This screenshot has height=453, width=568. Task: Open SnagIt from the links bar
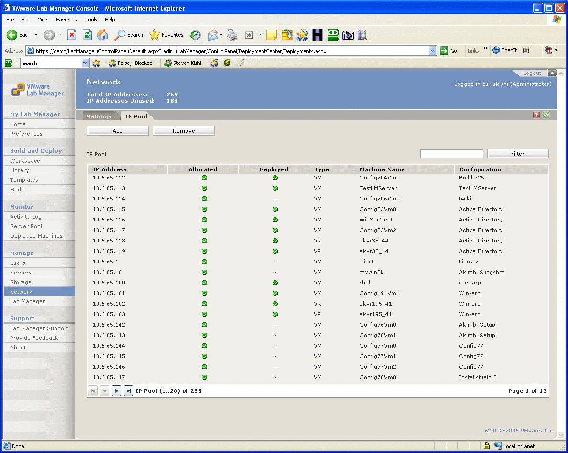tap(504, 50)
